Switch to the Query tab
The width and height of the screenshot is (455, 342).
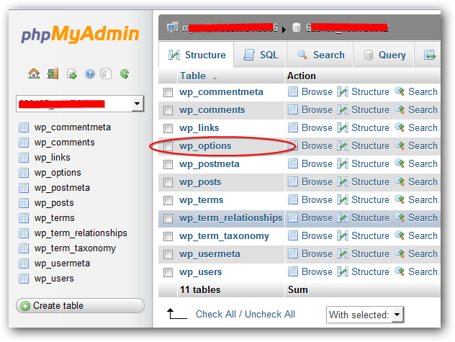[384, 55]
